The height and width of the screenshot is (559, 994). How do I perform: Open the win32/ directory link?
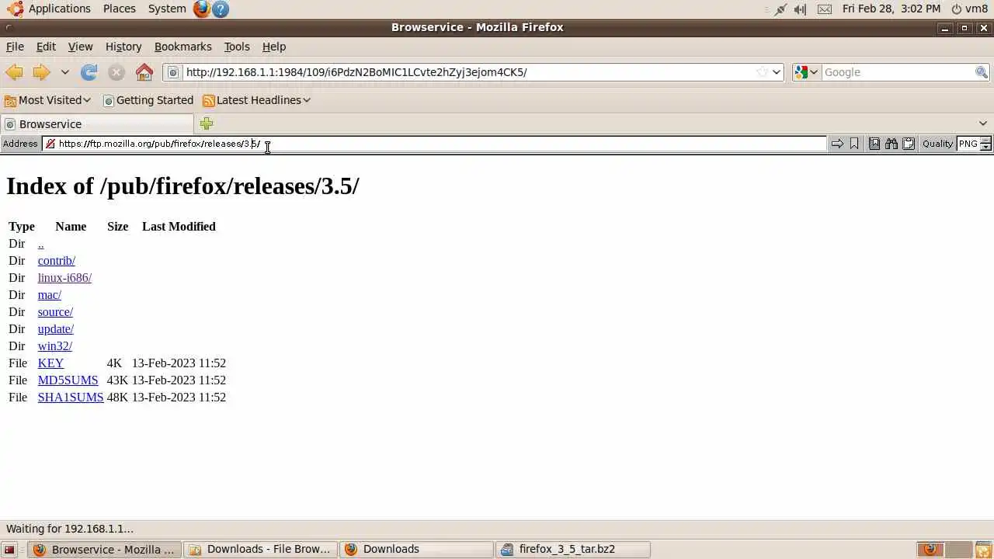[x=55, y=346]
